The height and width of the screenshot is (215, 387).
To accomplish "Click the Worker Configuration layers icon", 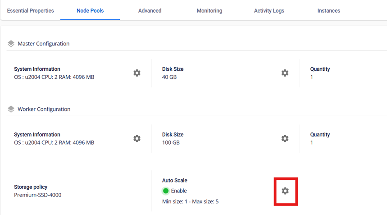I will (x=11, y=109).
